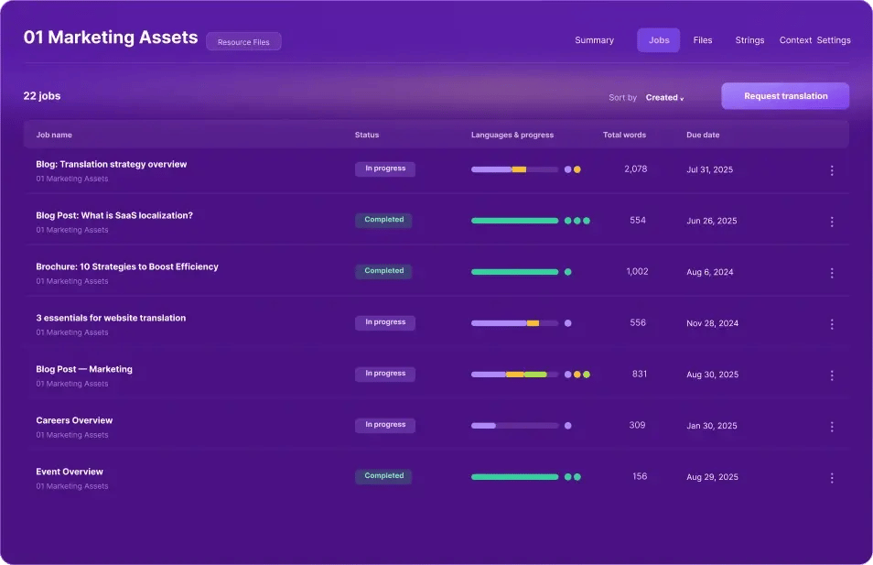
Task: Click the Due date column header
Action: pyautogui.click(x=703, y=135)
